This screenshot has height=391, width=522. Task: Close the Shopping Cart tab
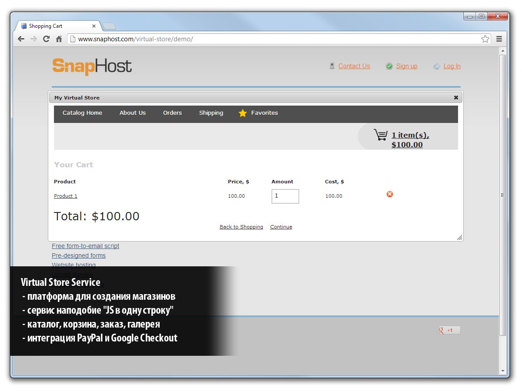coord(94,26)
